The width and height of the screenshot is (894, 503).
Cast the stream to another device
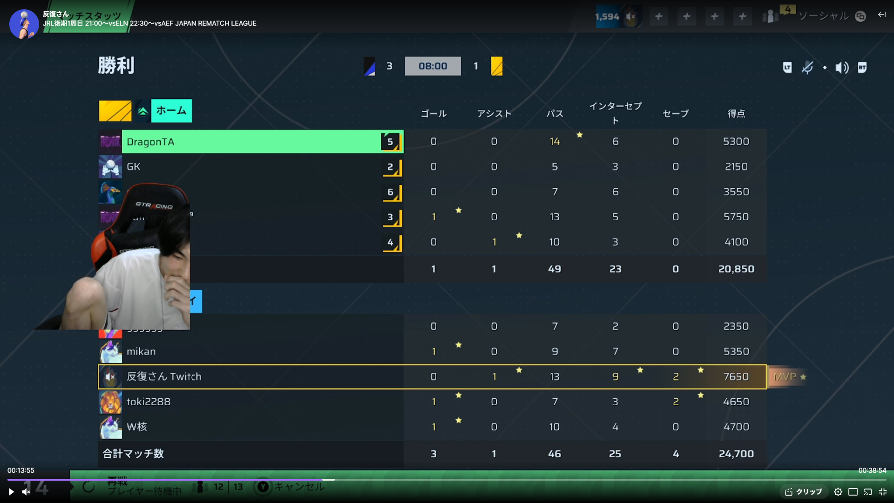pos(868,492)
